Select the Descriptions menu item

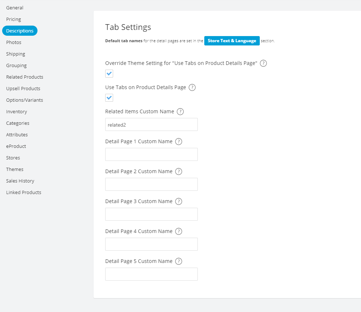20,31
